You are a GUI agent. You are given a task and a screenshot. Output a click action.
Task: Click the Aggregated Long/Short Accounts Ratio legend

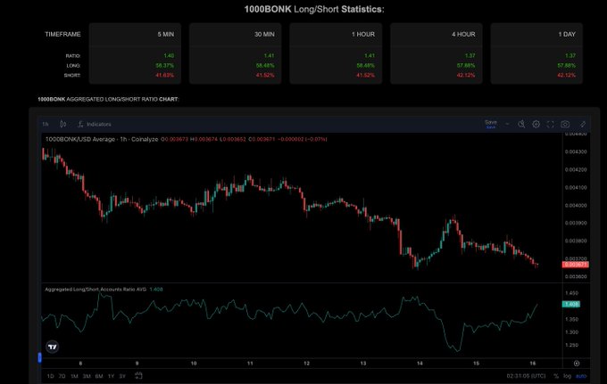96,289
